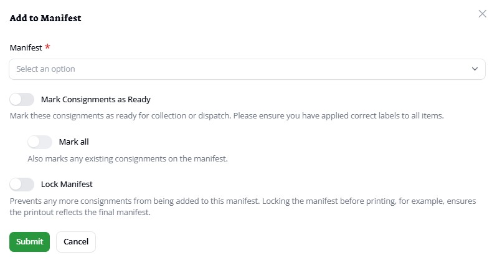The image size is (492, 260).
Task: Click the Cancel button
Action: (76, 242)
